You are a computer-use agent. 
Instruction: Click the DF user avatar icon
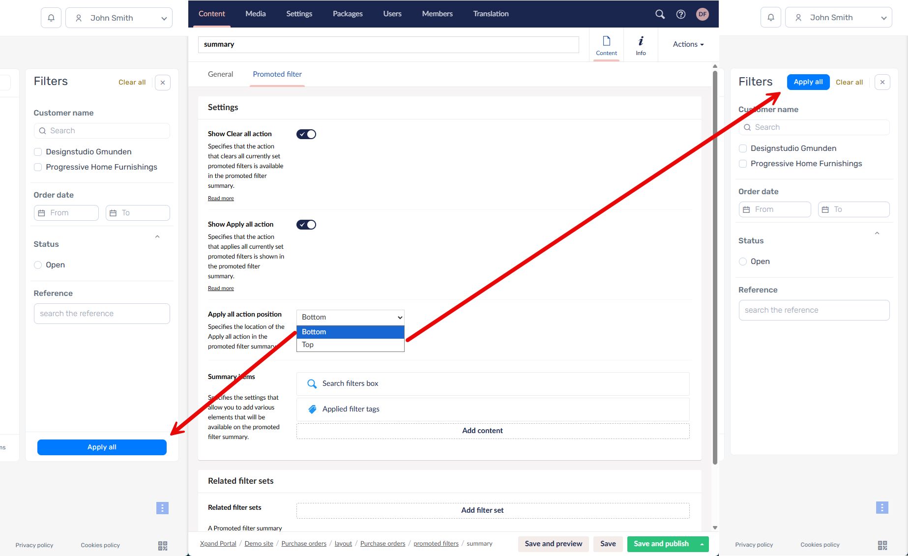tap(703, 14)
